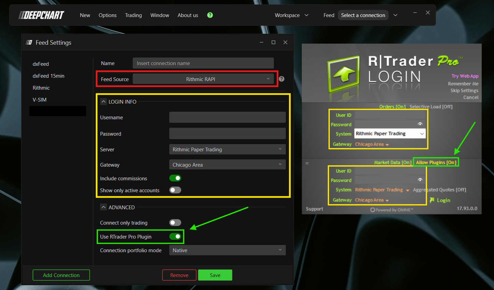Show the Market Data password in R|Trader Pro
Viewport: 494px width, 290px height.
click(420, 180)
